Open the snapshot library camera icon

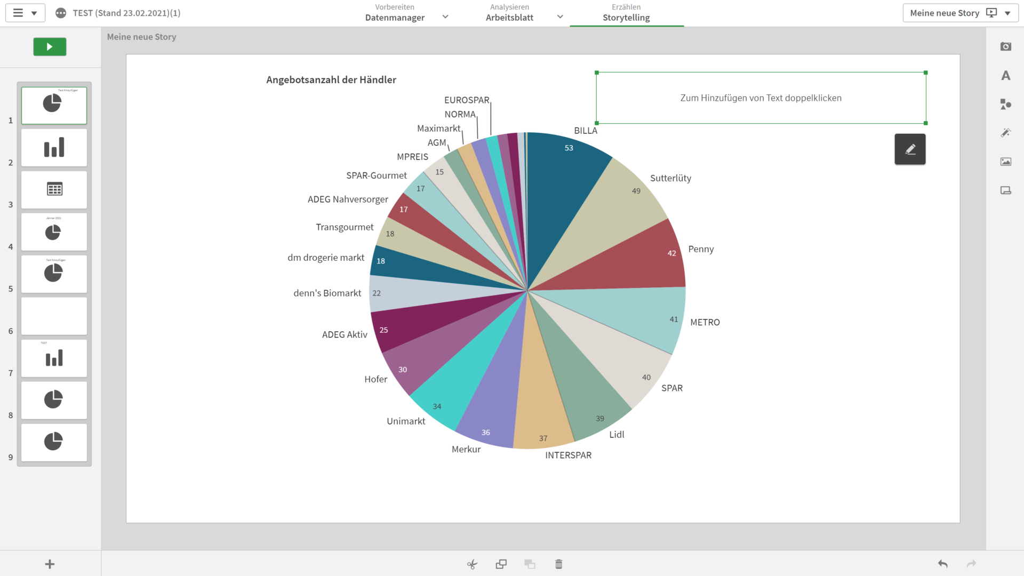click(x=1005, y=46)
